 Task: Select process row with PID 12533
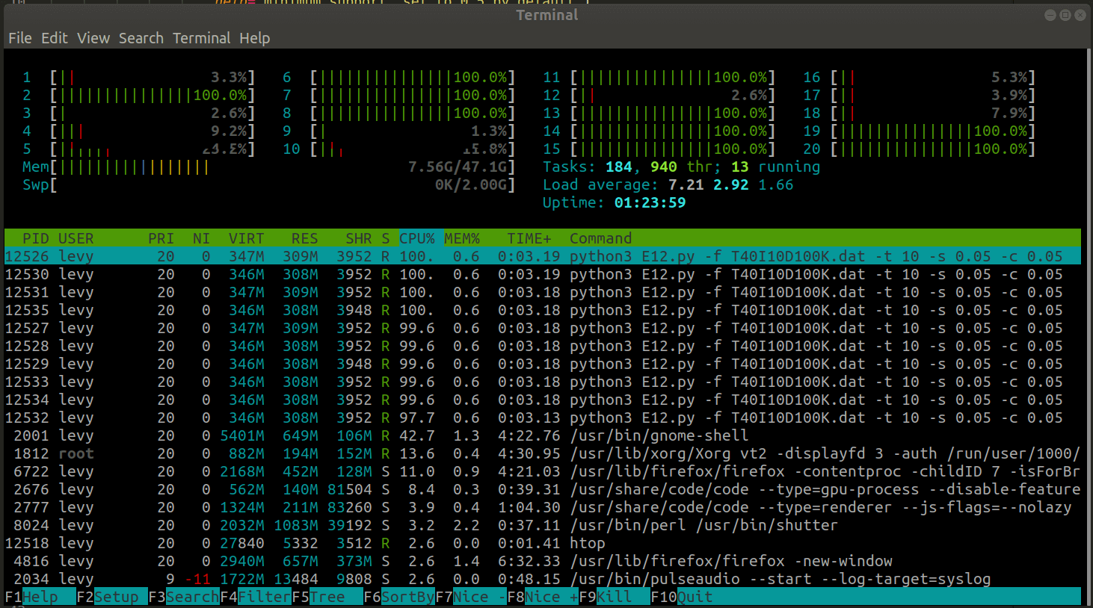(543, 382)
